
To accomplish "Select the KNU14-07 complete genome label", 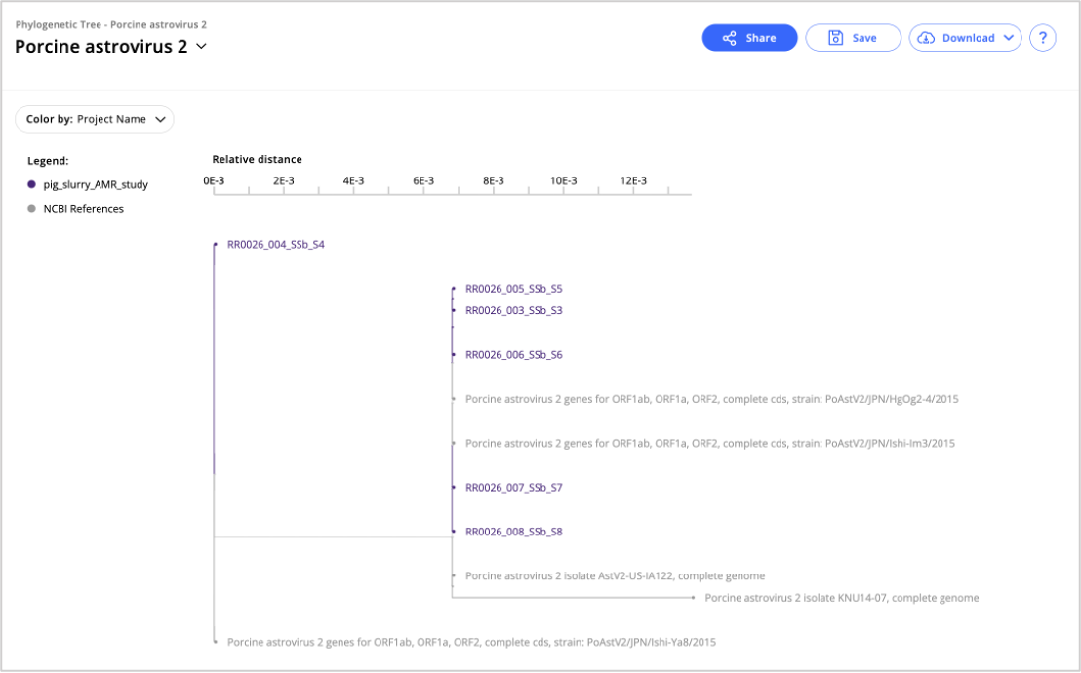I will (x=843, y=597).
